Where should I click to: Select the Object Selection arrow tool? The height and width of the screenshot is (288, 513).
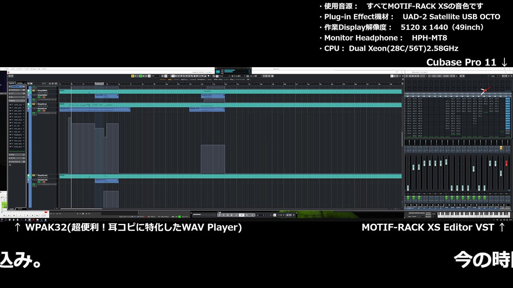[x=173, y=76]
